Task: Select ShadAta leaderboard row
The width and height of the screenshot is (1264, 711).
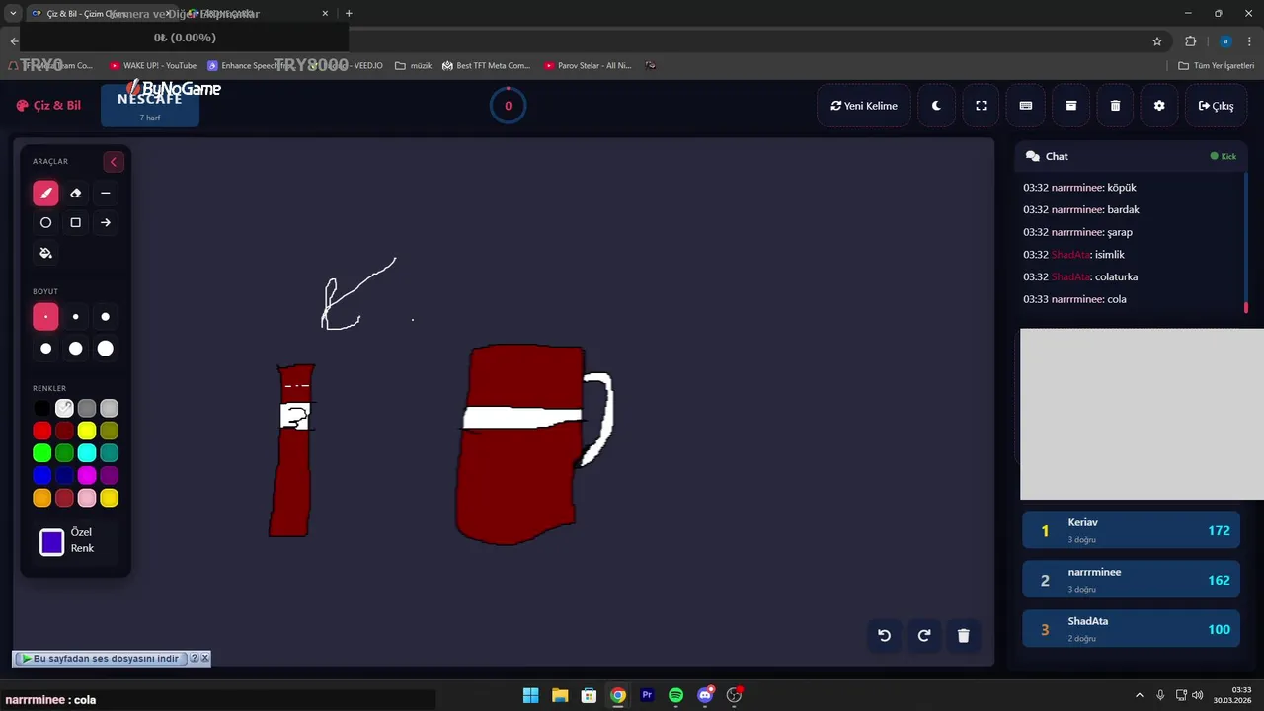Action: click(x=1131, y=629)
